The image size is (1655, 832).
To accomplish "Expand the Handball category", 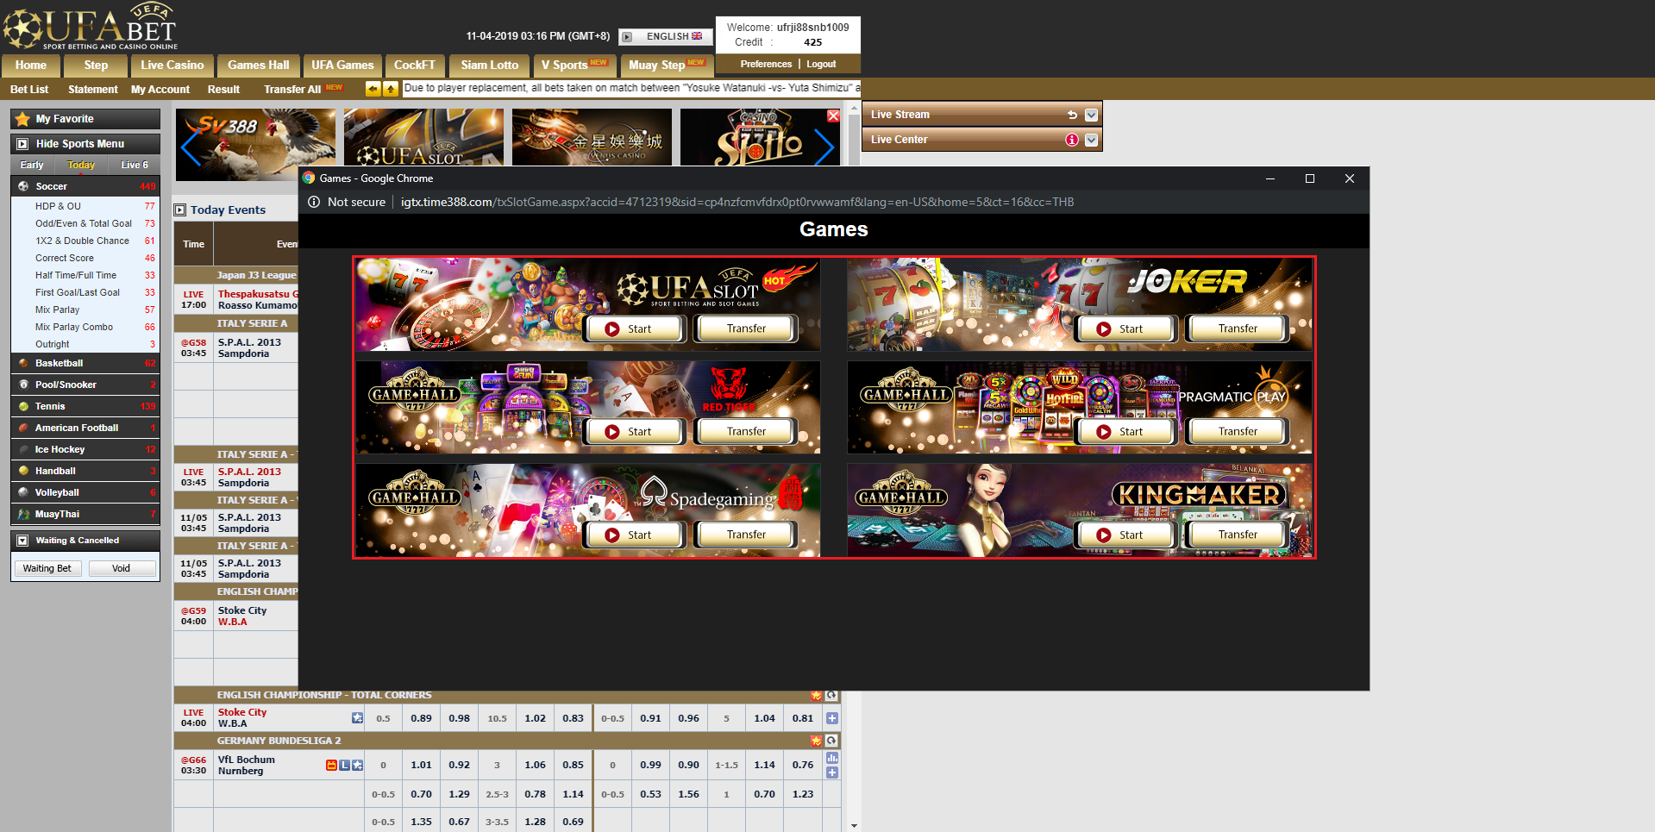I will pos(85,471).
